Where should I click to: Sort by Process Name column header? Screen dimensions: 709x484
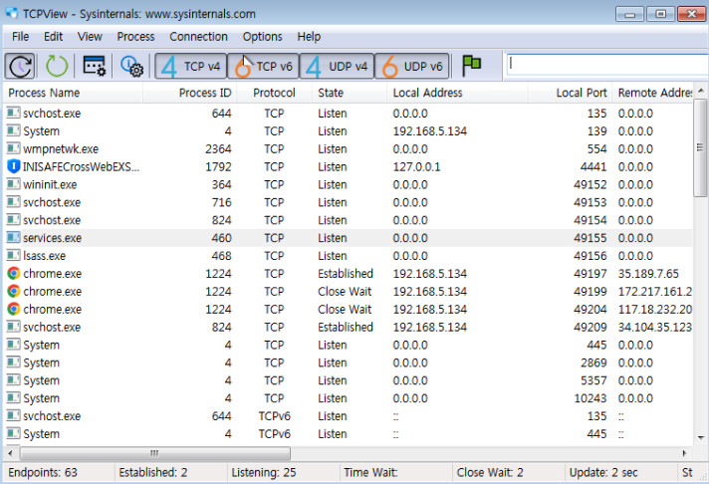(74, 93)
